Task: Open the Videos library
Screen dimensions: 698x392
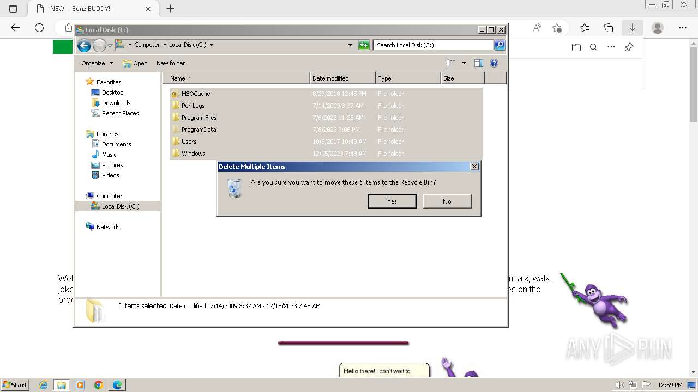Action: coord(110,175)
